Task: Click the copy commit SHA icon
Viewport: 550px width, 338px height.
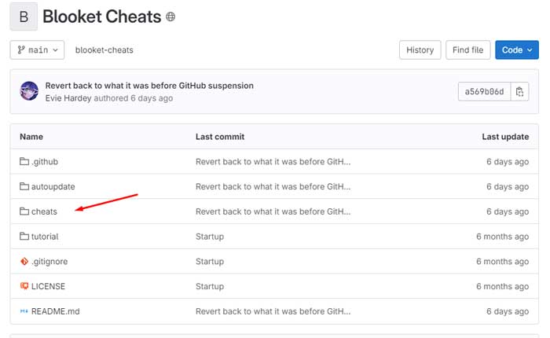Action: (x=519, y=92)
